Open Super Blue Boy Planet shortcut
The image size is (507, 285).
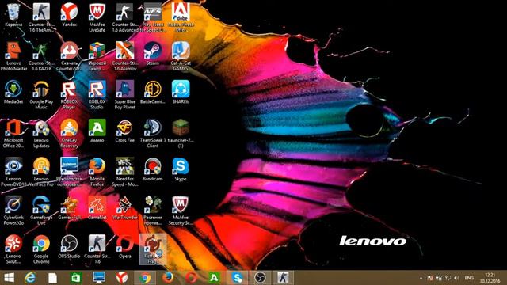click(125, 95)
